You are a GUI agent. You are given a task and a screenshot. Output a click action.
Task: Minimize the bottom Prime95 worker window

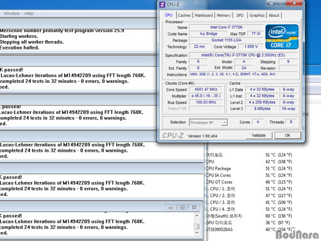pyautogui.click(x=171, y=208)
